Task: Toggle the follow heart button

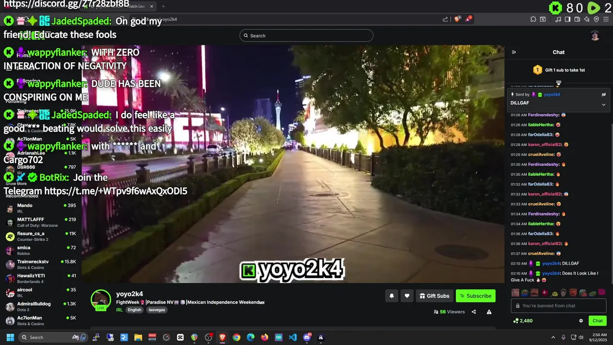Action: [407, 296]
